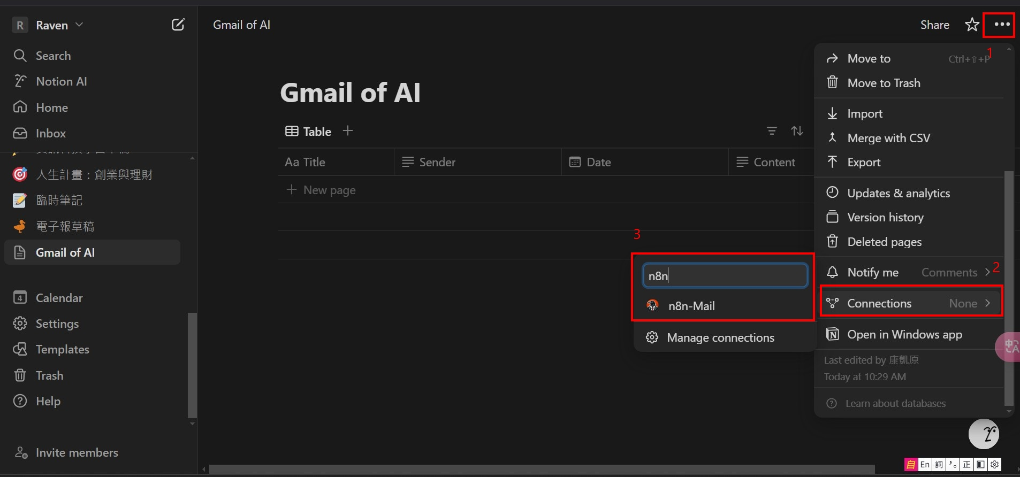The image size is (1020, 477).
Task: Click the IME settings gear icon
Action: 994,464
